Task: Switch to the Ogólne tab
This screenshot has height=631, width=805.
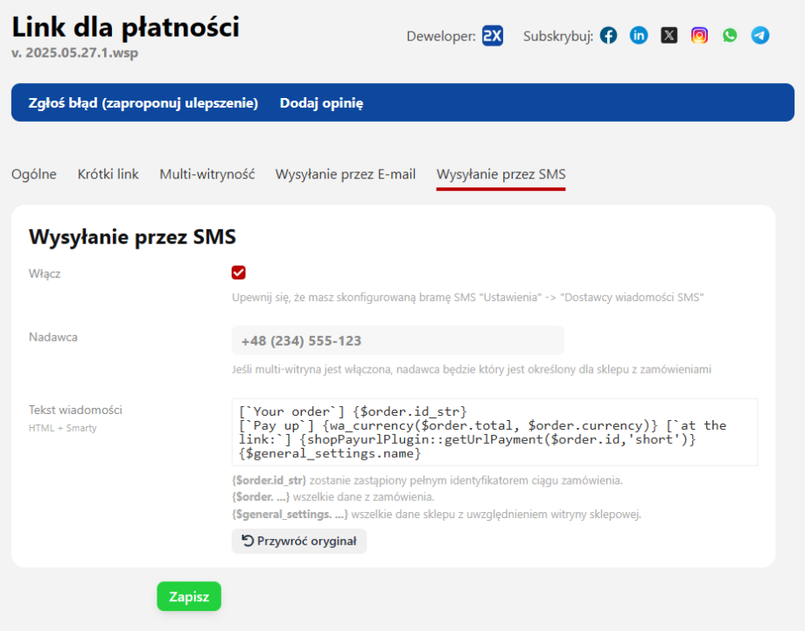Action: tap(34, 174)
